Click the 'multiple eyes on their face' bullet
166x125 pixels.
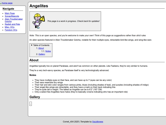(73, 80)
